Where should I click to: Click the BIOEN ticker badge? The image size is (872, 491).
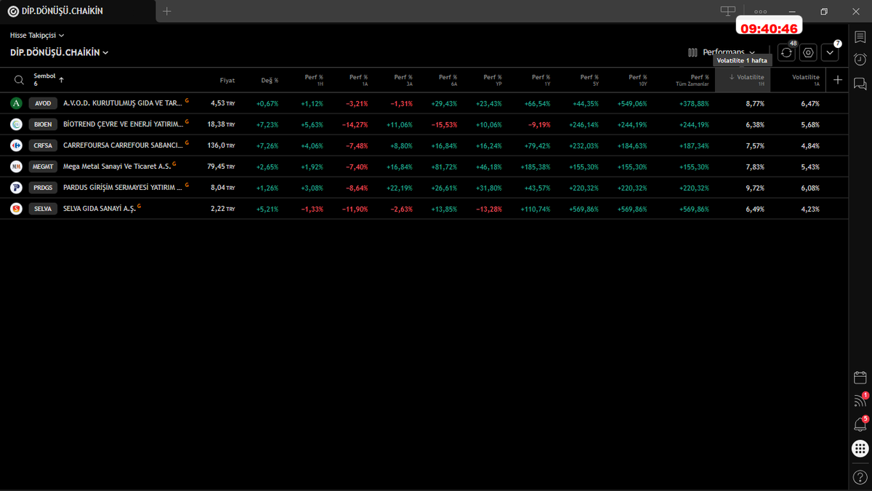click(43, 124)
